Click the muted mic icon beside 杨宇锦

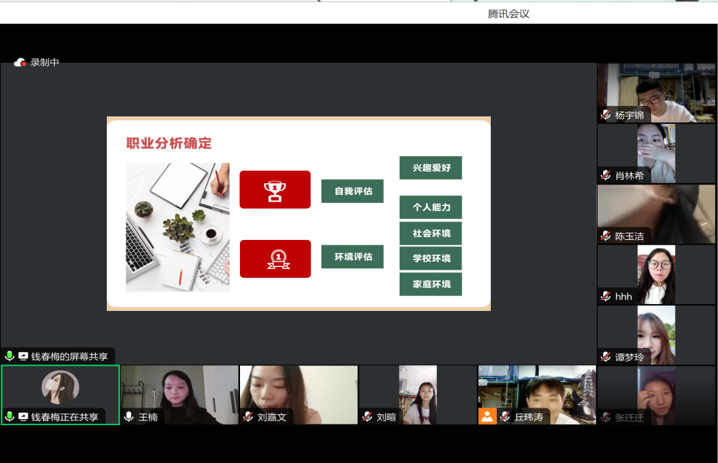(606, 115)
